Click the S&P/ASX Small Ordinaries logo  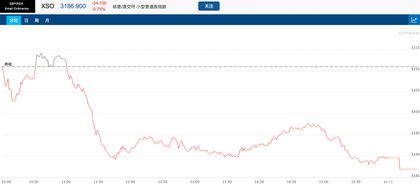pos(18,6)
